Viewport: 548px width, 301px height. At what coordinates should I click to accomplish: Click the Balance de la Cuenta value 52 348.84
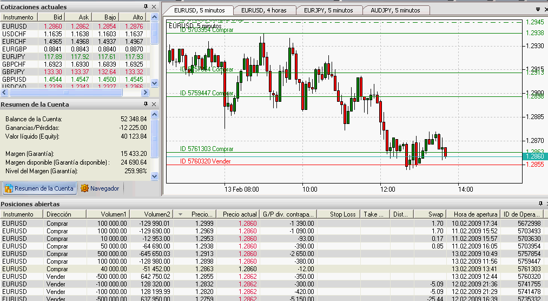pos(134,119)
